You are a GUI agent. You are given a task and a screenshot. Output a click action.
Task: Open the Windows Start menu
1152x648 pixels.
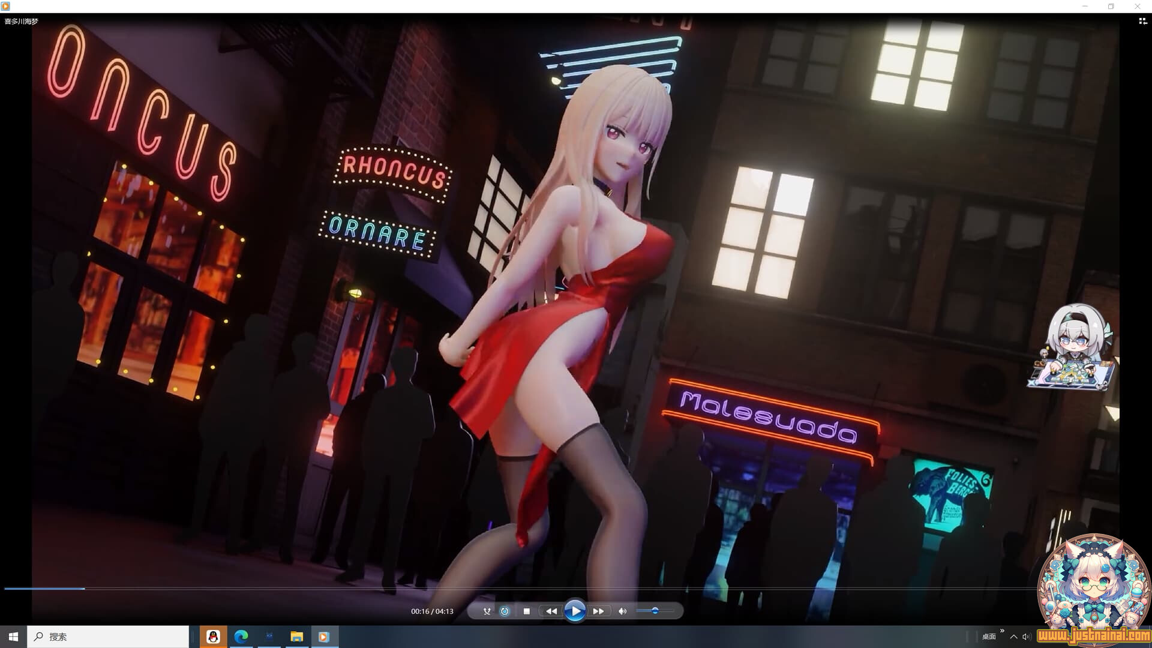click(13, 637)
